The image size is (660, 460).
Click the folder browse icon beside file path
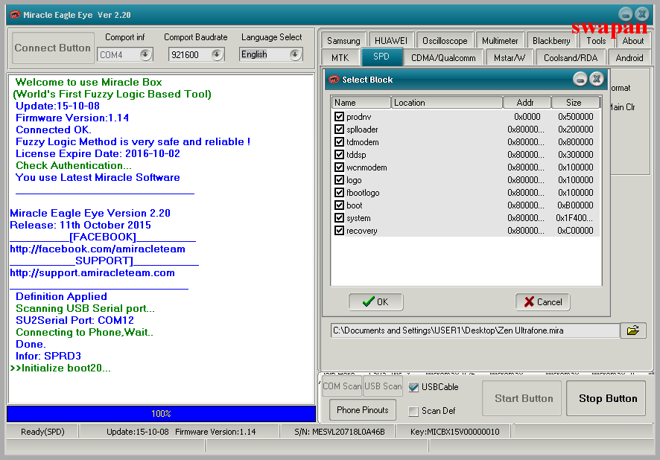pyautogui.click(x=633, y=330)
